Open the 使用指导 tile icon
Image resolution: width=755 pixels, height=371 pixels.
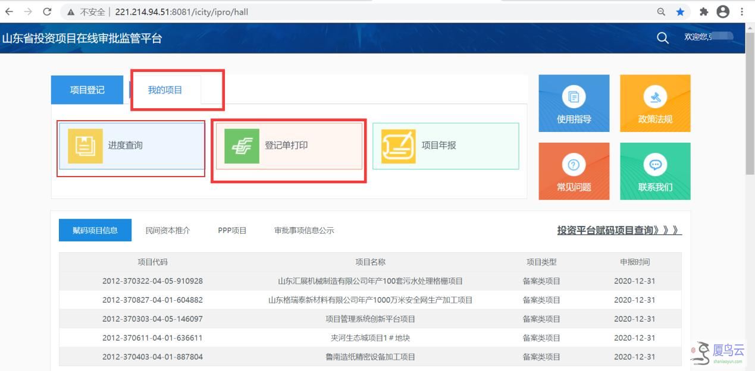pyautogui.click(x=574, y=96)
